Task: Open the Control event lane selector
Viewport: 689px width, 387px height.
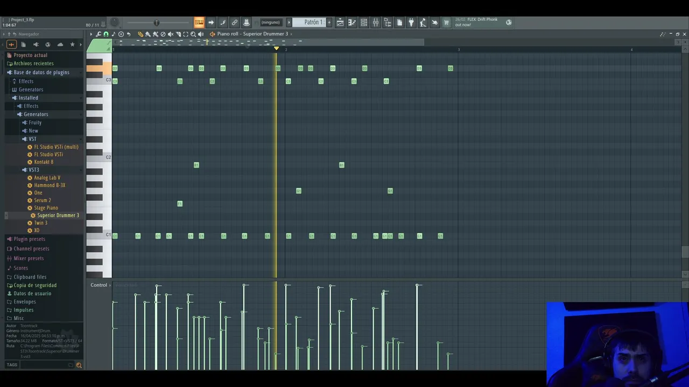Action: click(100, 285)
